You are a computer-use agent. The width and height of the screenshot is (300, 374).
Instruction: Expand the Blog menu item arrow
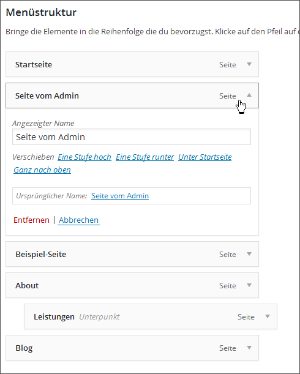click(x=249, y=348)
